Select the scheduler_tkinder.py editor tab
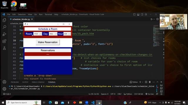Screen dimensions: 188x105 (x=21, y=19)
